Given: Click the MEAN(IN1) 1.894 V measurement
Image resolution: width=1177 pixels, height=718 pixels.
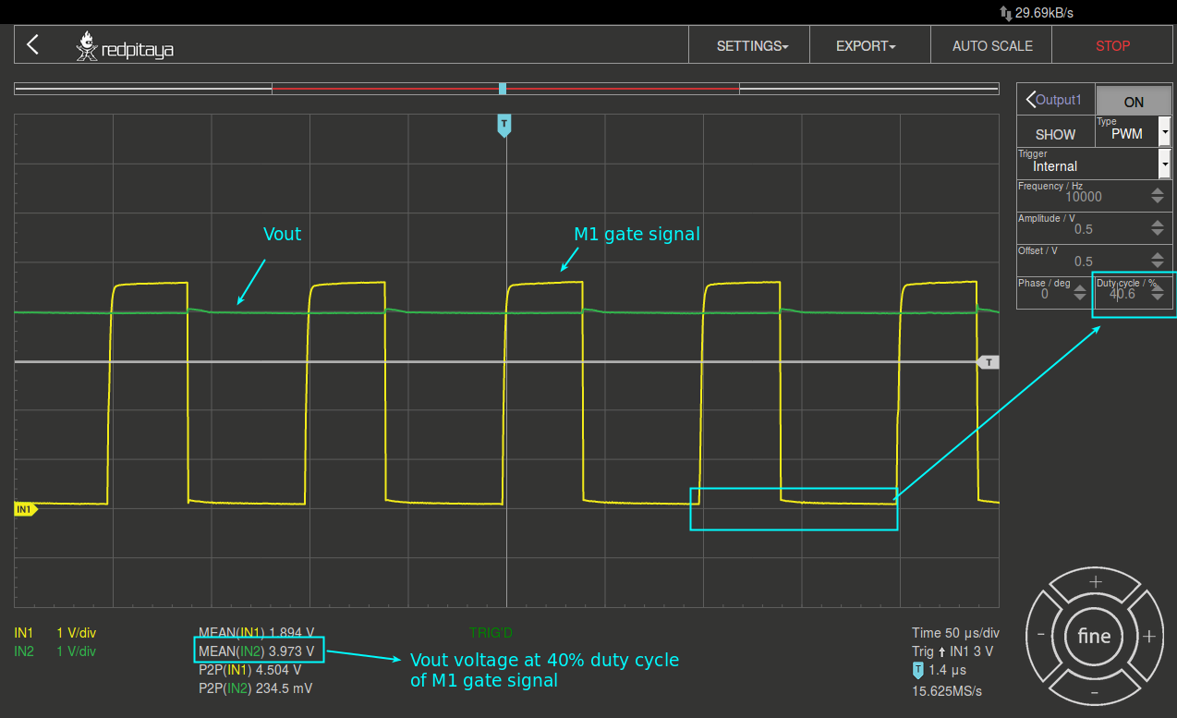Looking at the screenshot, I should click(256, 633).
